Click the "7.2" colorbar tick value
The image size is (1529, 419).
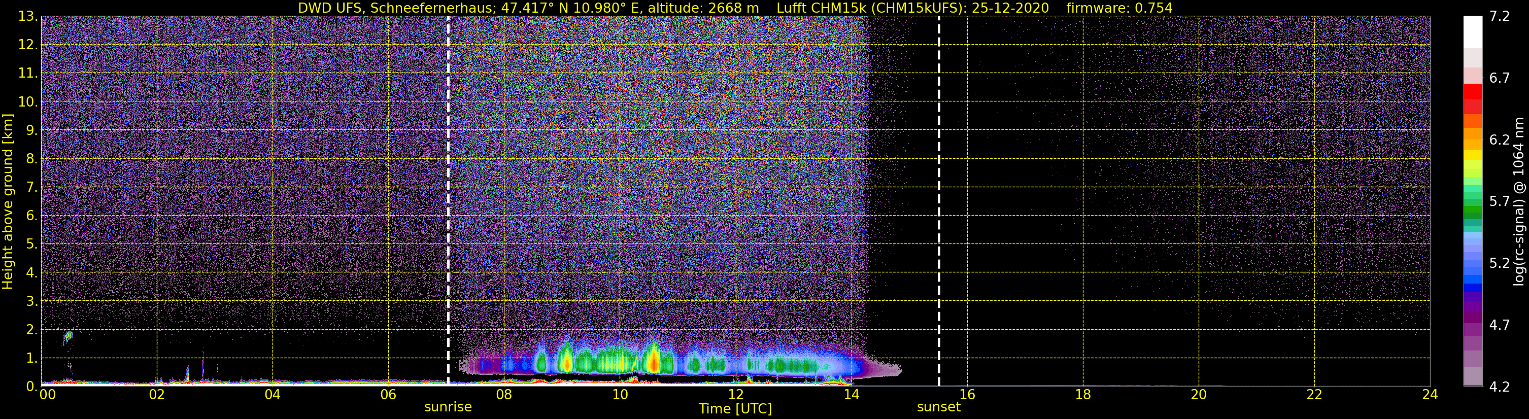pyautogui.click(x=1500, y=16)
